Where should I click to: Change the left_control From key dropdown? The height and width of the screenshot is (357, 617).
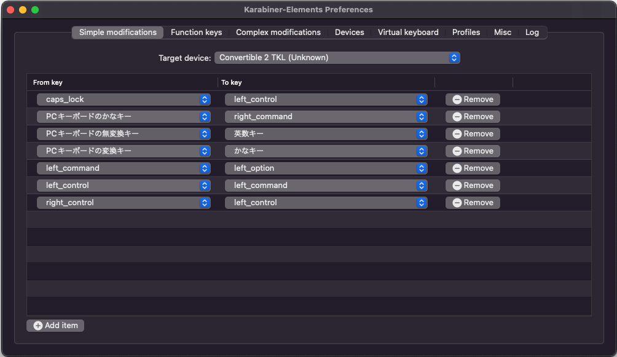(124, 186)
